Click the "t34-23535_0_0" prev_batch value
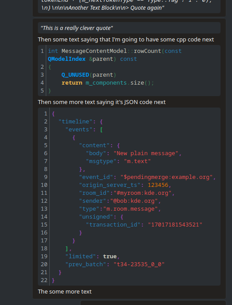Screen dimensions: 232x305 pos(139,264)
